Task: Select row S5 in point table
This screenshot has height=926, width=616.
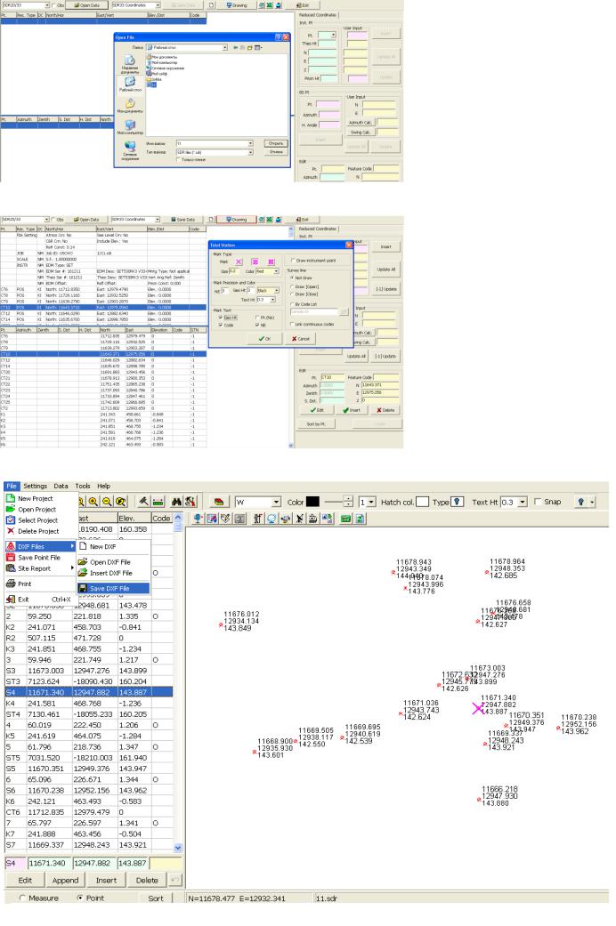Action: (89, 769)
